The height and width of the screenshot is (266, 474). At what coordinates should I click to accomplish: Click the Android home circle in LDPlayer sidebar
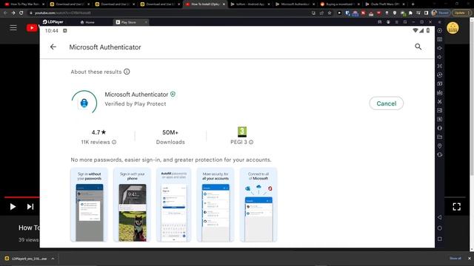[440, 228]
